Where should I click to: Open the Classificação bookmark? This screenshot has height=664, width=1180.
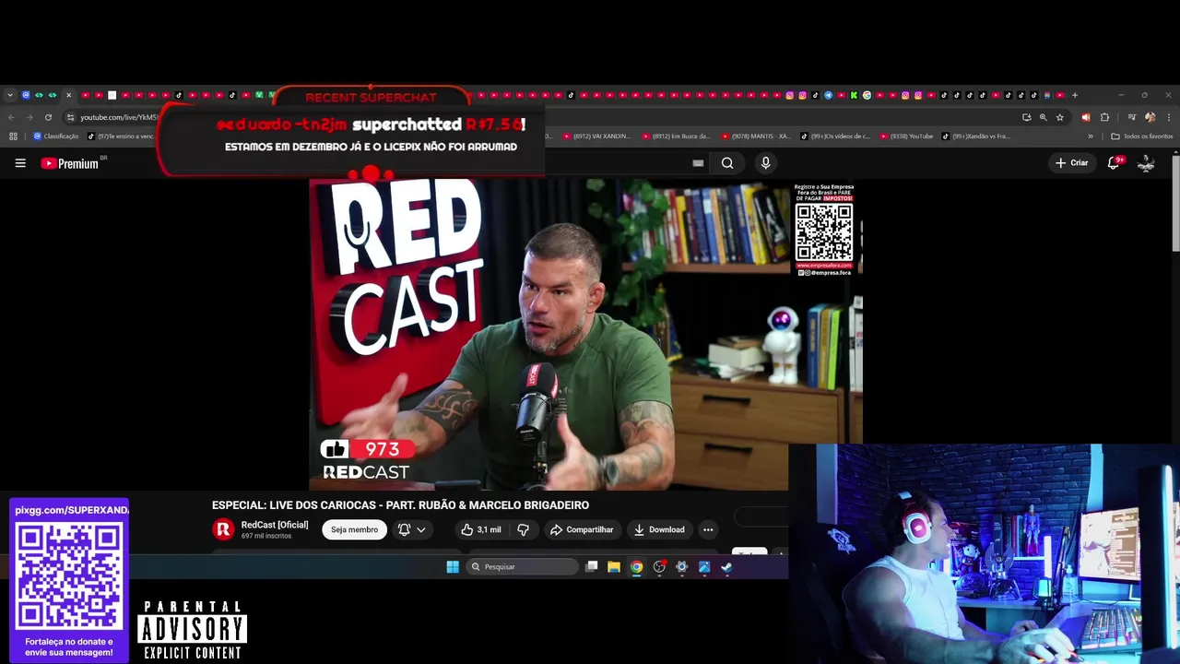click(56, 136)
